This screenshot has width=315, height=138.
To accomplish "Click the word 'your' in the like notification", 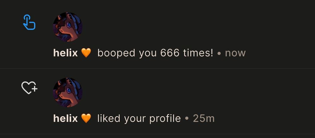I will (135, 119).
